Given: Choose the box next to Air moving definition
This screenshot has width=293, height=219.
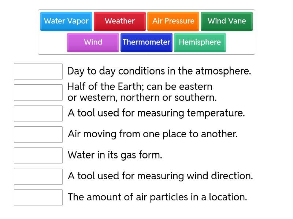Looking at the screenshot, I should (x=38, y=135).
